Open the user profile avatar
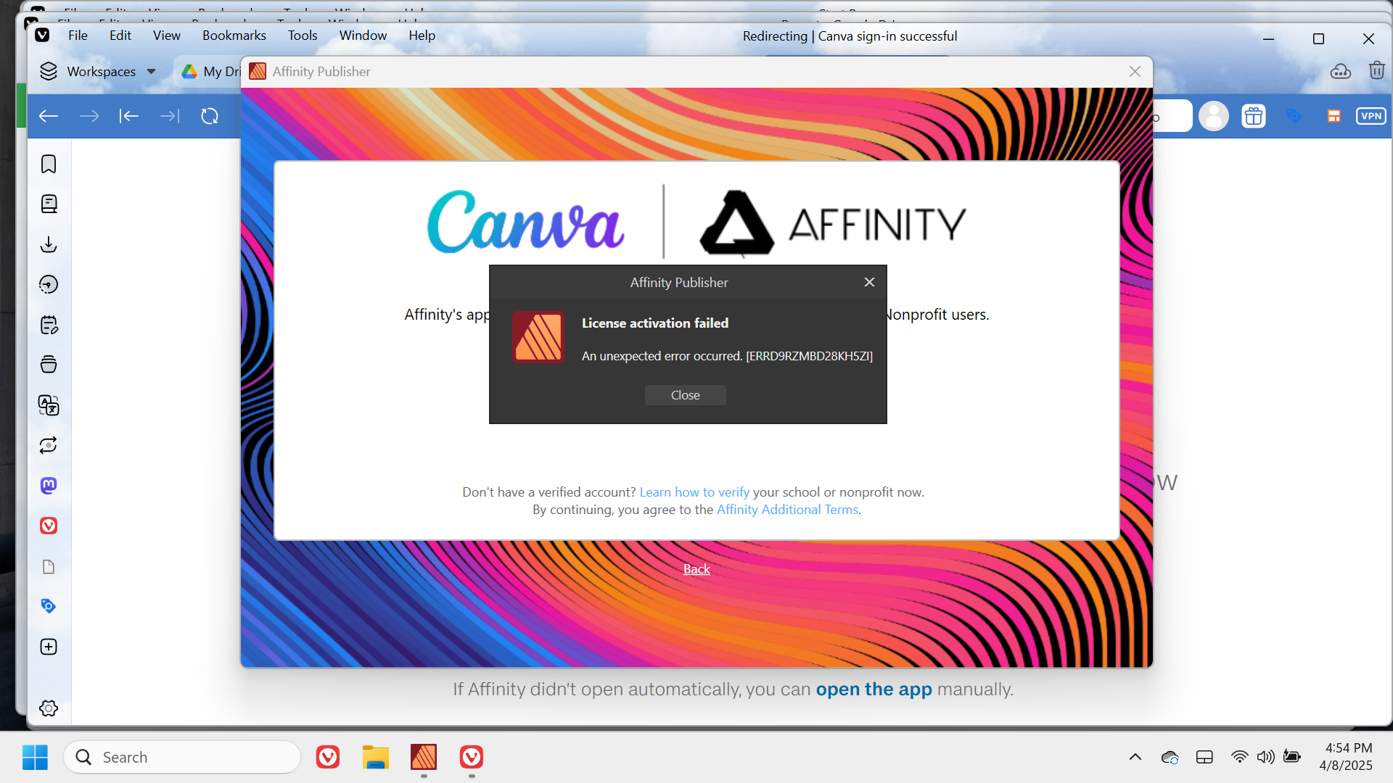Image resolution: width=1393 pixels, height=783 pixels. pyautogui.click(x=1213, y=116)
